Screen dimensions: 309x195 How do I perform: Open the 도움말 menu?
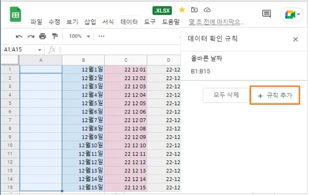171,22
